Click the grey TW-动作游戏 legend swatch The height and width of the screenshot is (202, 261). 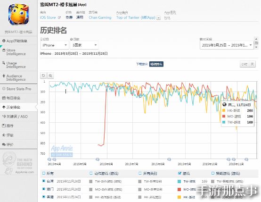[91, 182]
